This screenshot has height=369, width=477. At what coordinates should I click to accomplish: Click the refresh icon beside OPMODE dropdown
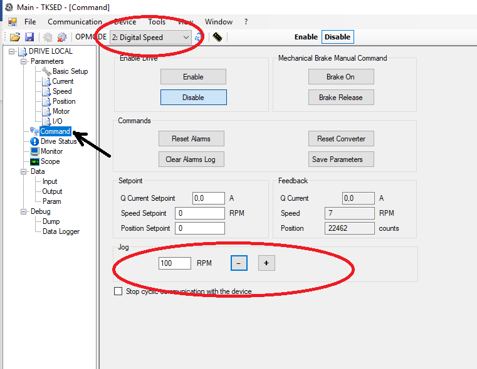click(199, 38)
